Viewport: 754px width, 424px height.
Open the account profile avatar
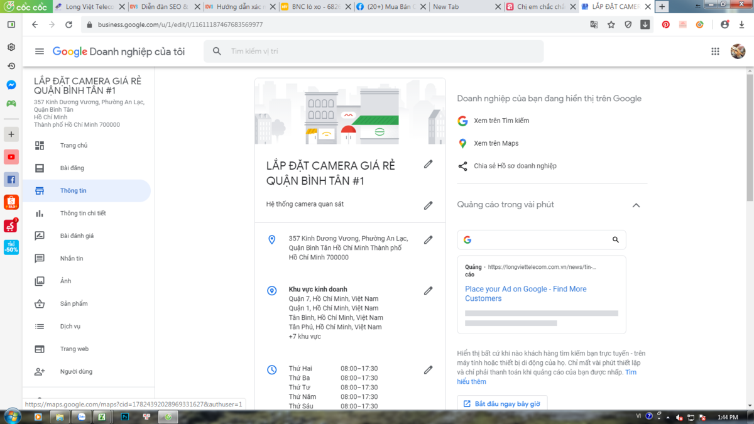738,52
